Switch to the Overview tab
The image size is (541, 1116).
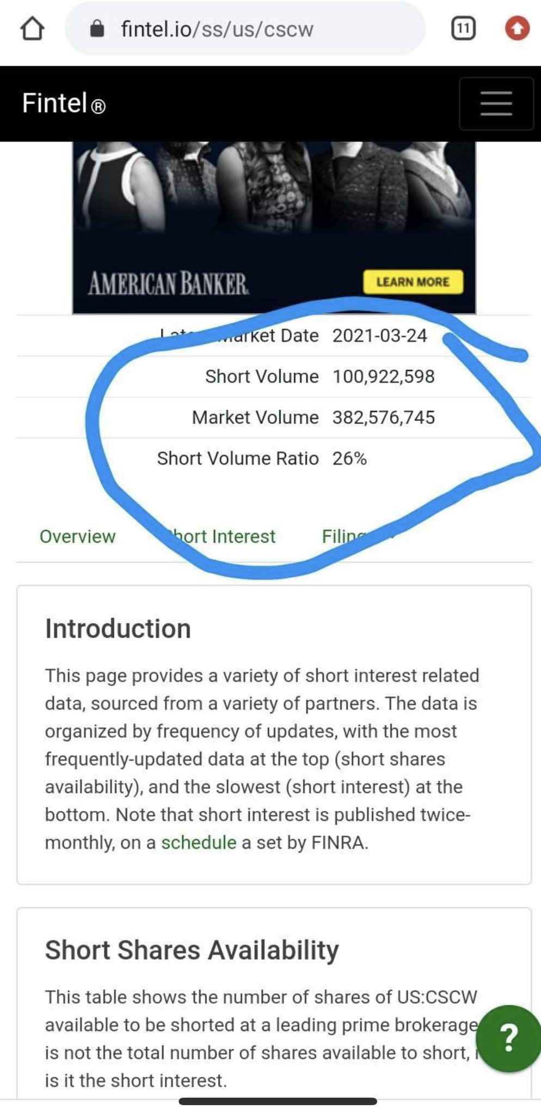[77, 537]
